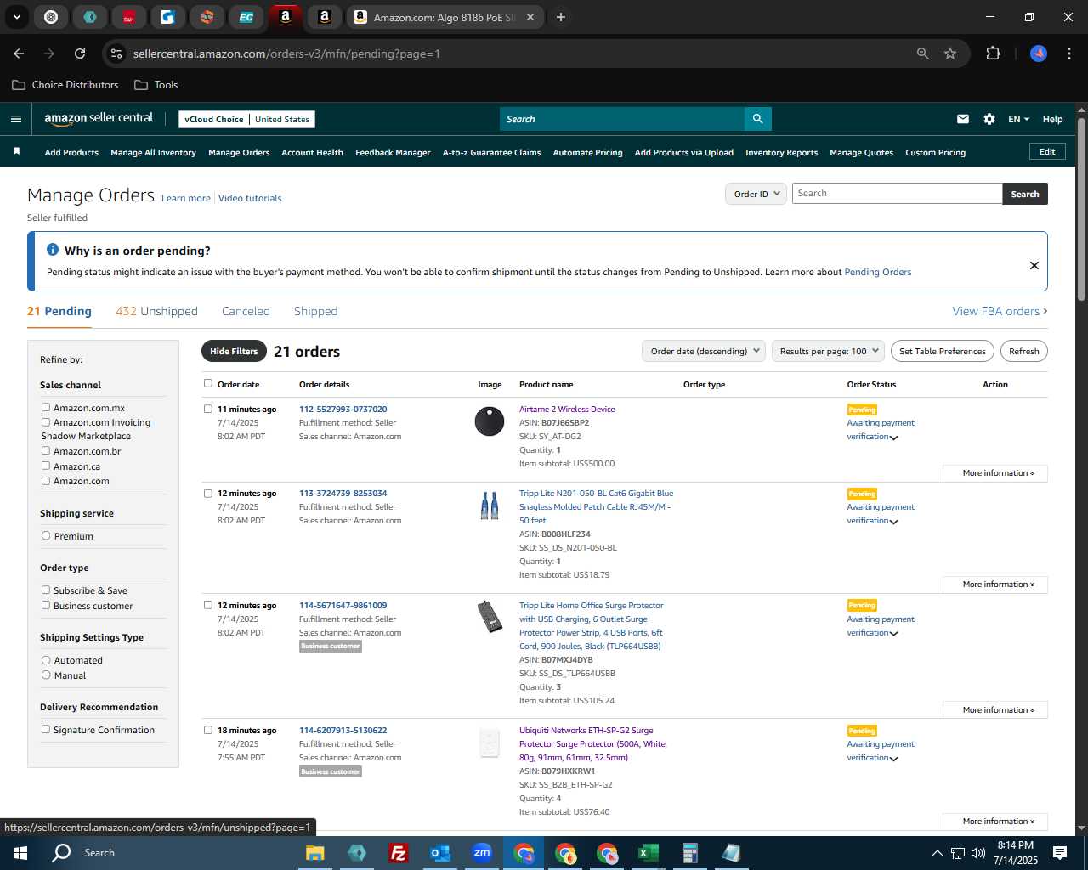Open a new browser tab
This screenshot has width=1088, height=870.
pos(561,17)
